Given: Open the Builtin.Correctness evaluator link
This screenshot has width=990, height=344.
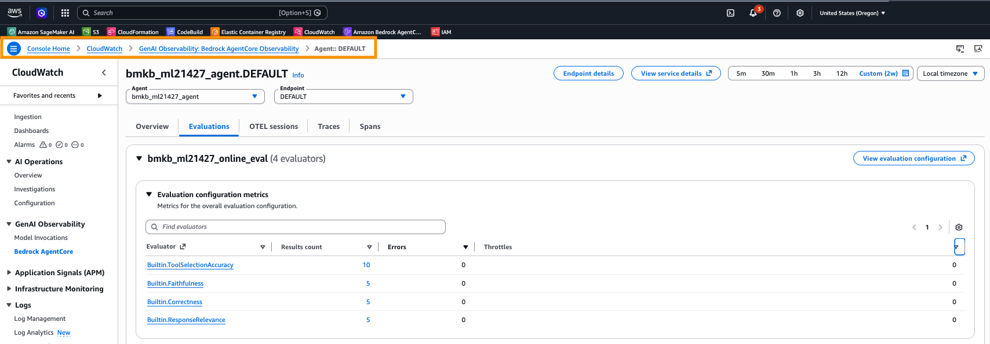Looking at the screenshot, I should point(174,302).
